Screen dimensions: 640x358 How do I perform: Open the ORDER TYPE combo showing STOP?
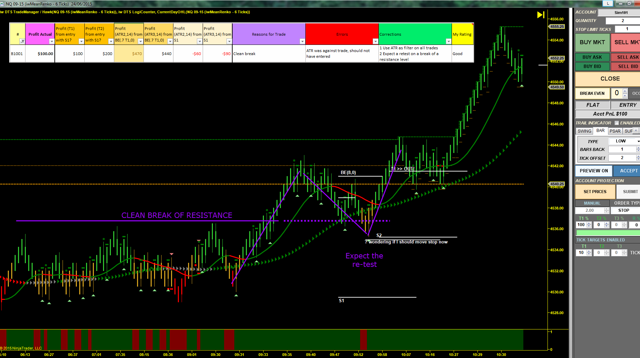coord(626,210)
